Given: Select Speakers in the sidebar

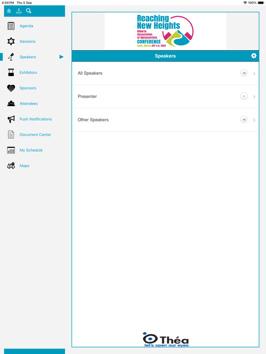Looking at the screenshot, I should tap(28, 57).
